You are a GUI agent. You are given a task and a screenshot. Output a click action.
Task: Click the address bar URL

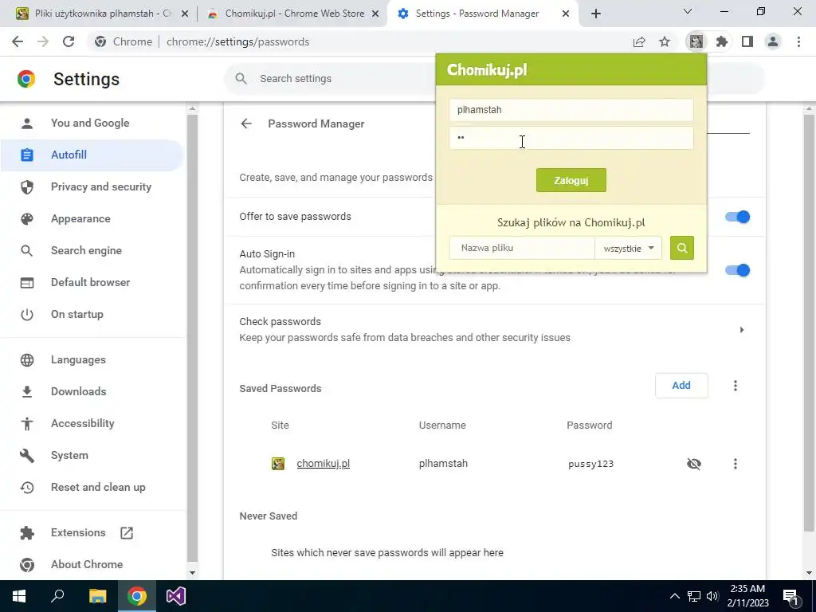pos(237,41)
